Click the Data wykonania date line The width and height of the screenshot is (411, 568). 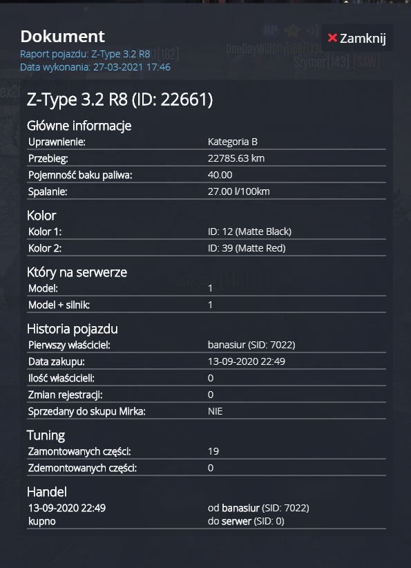click(95, 67)
